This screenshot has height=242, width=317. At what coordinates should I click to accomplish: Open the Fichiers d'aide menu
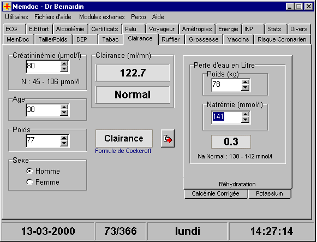[53, 17]
